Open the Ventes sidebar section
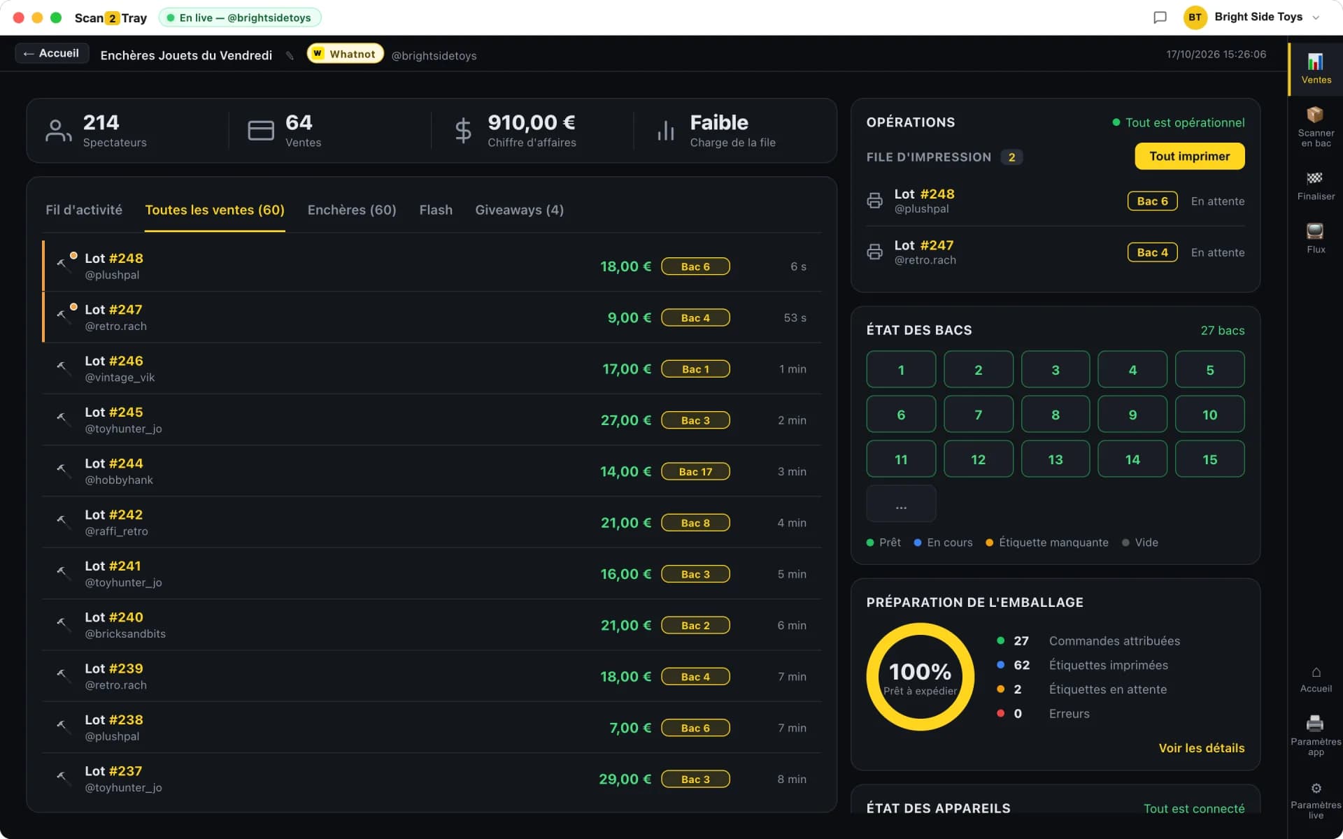 tap(1315, 69)
